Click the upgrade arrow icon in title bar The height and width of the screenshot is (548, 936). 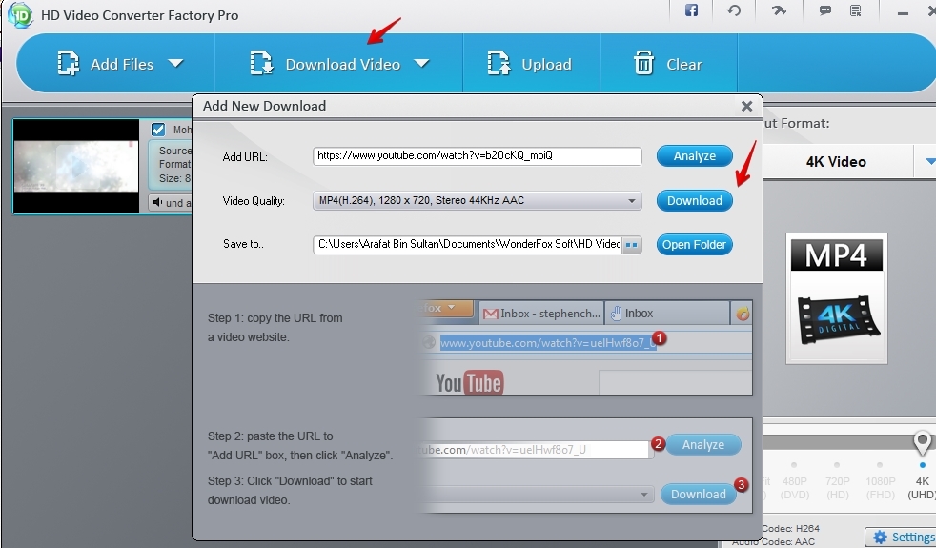point(779,10)
